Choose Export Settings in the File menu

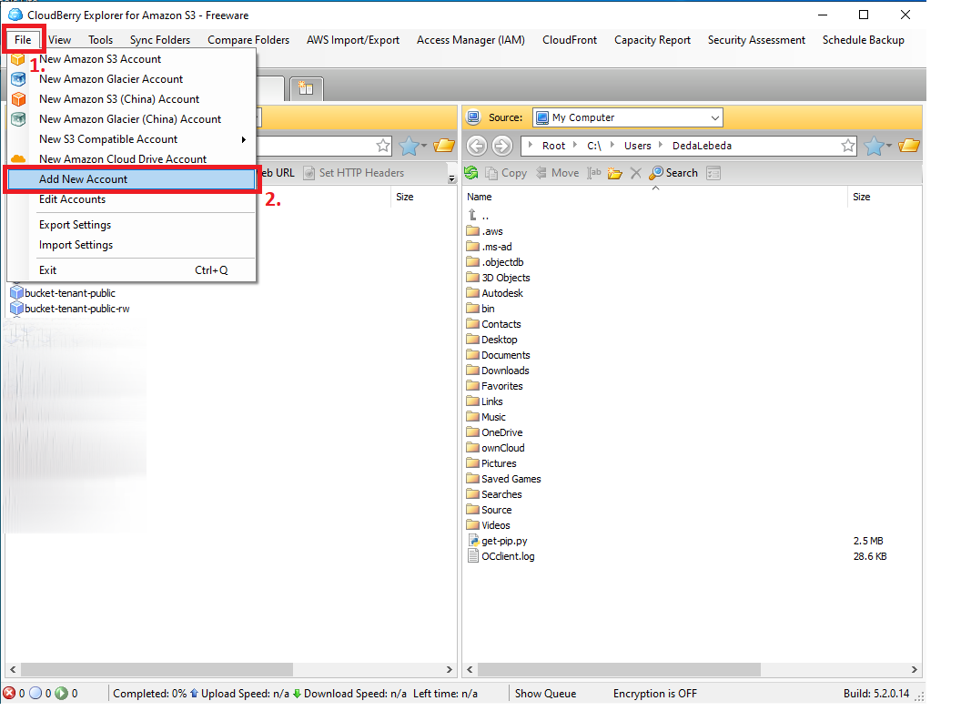[x=75, y=225]
